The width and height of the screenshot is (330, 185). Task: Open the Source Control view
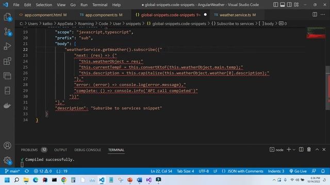point(7,32)
